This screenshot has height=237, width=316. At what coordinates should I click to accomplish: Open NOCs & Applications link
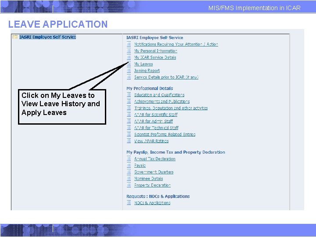click(152, 203)
